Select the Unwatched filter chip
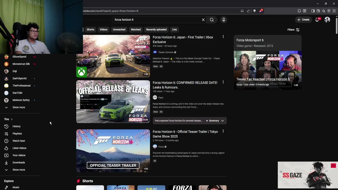 [119, 30]
